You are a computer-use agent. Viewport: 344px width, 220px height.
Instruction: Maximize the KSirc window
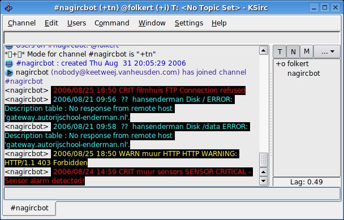[x=325, y=8]
